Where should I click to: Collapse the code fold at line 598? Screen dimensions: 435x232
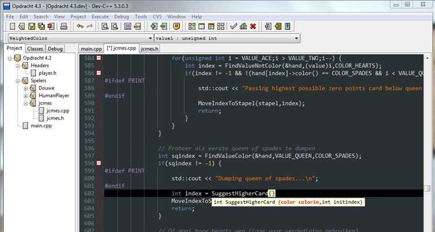[99, 163]
